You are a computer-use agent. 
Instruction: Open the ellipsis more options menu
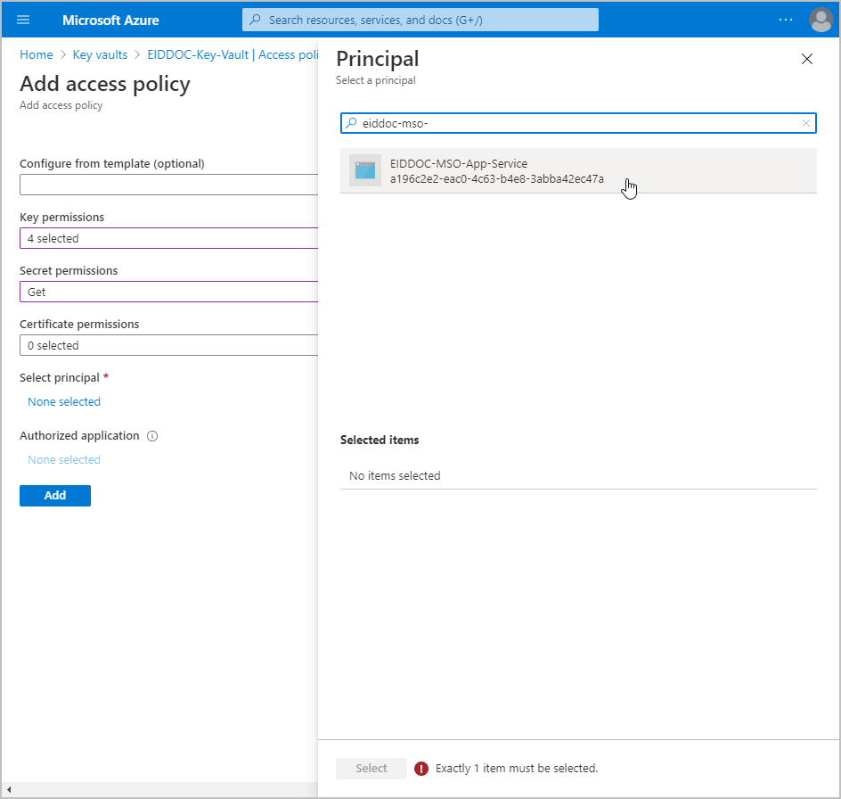click(x=785, y=20)
